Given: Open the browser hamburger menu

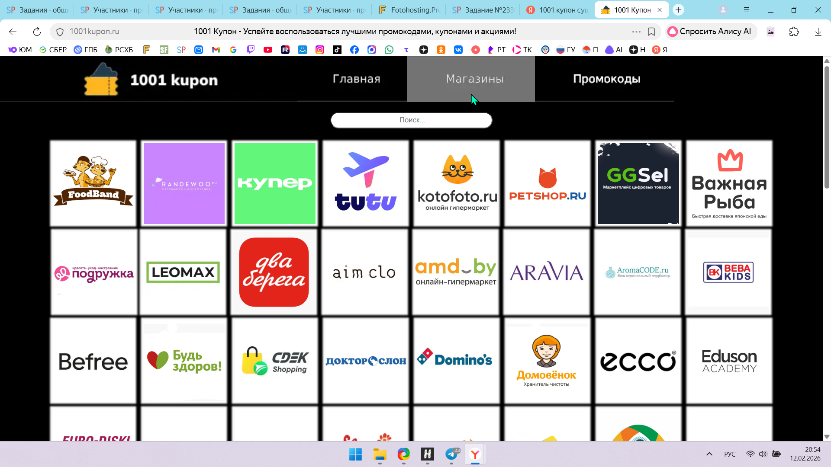Looking at the screenshot, I should [x=747, y=10].
